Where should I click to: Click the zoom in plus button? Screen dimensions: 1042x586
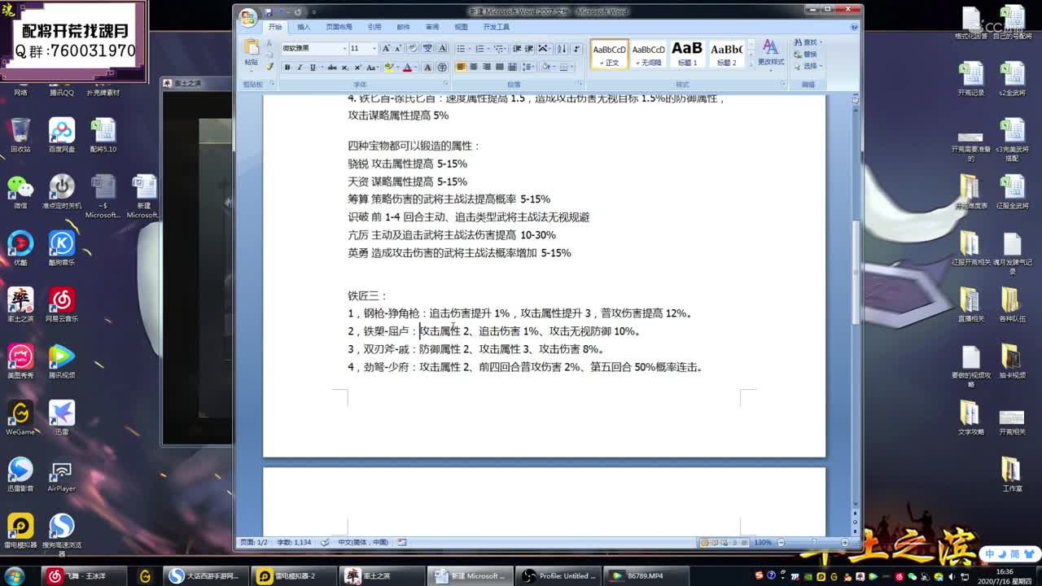click(x=844, y=542)
